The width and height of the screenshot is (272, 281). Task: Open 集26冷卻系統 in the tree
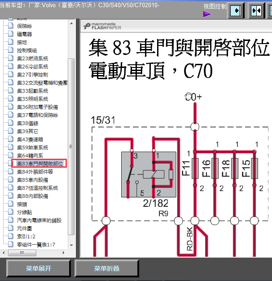tap(33, 67)
